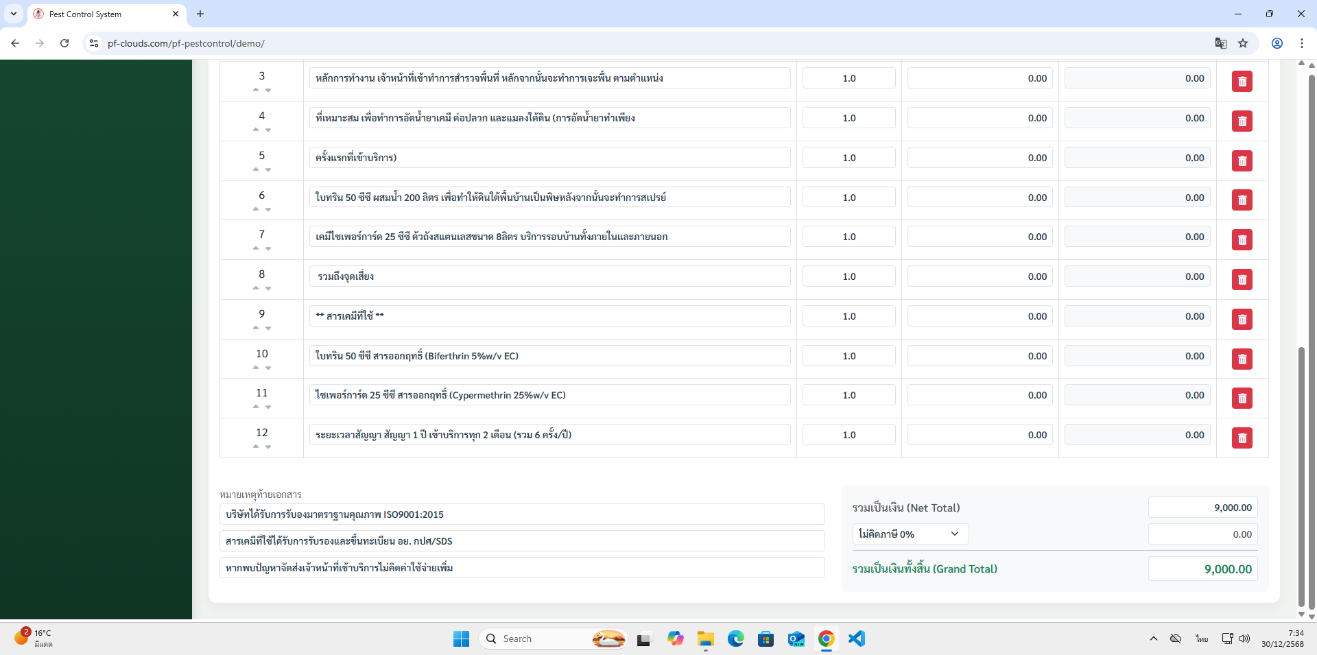Open the tax rate dropdown
The width and height of the screenshot is (1317, 655).
tap(910, 534)
